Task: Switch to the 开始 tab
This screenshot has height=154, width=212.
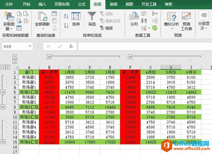Action: tap(26, 4)
